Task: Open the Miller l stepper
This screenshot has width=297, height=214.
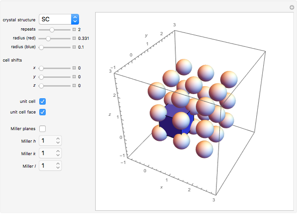Action: (x=58, y=165)
